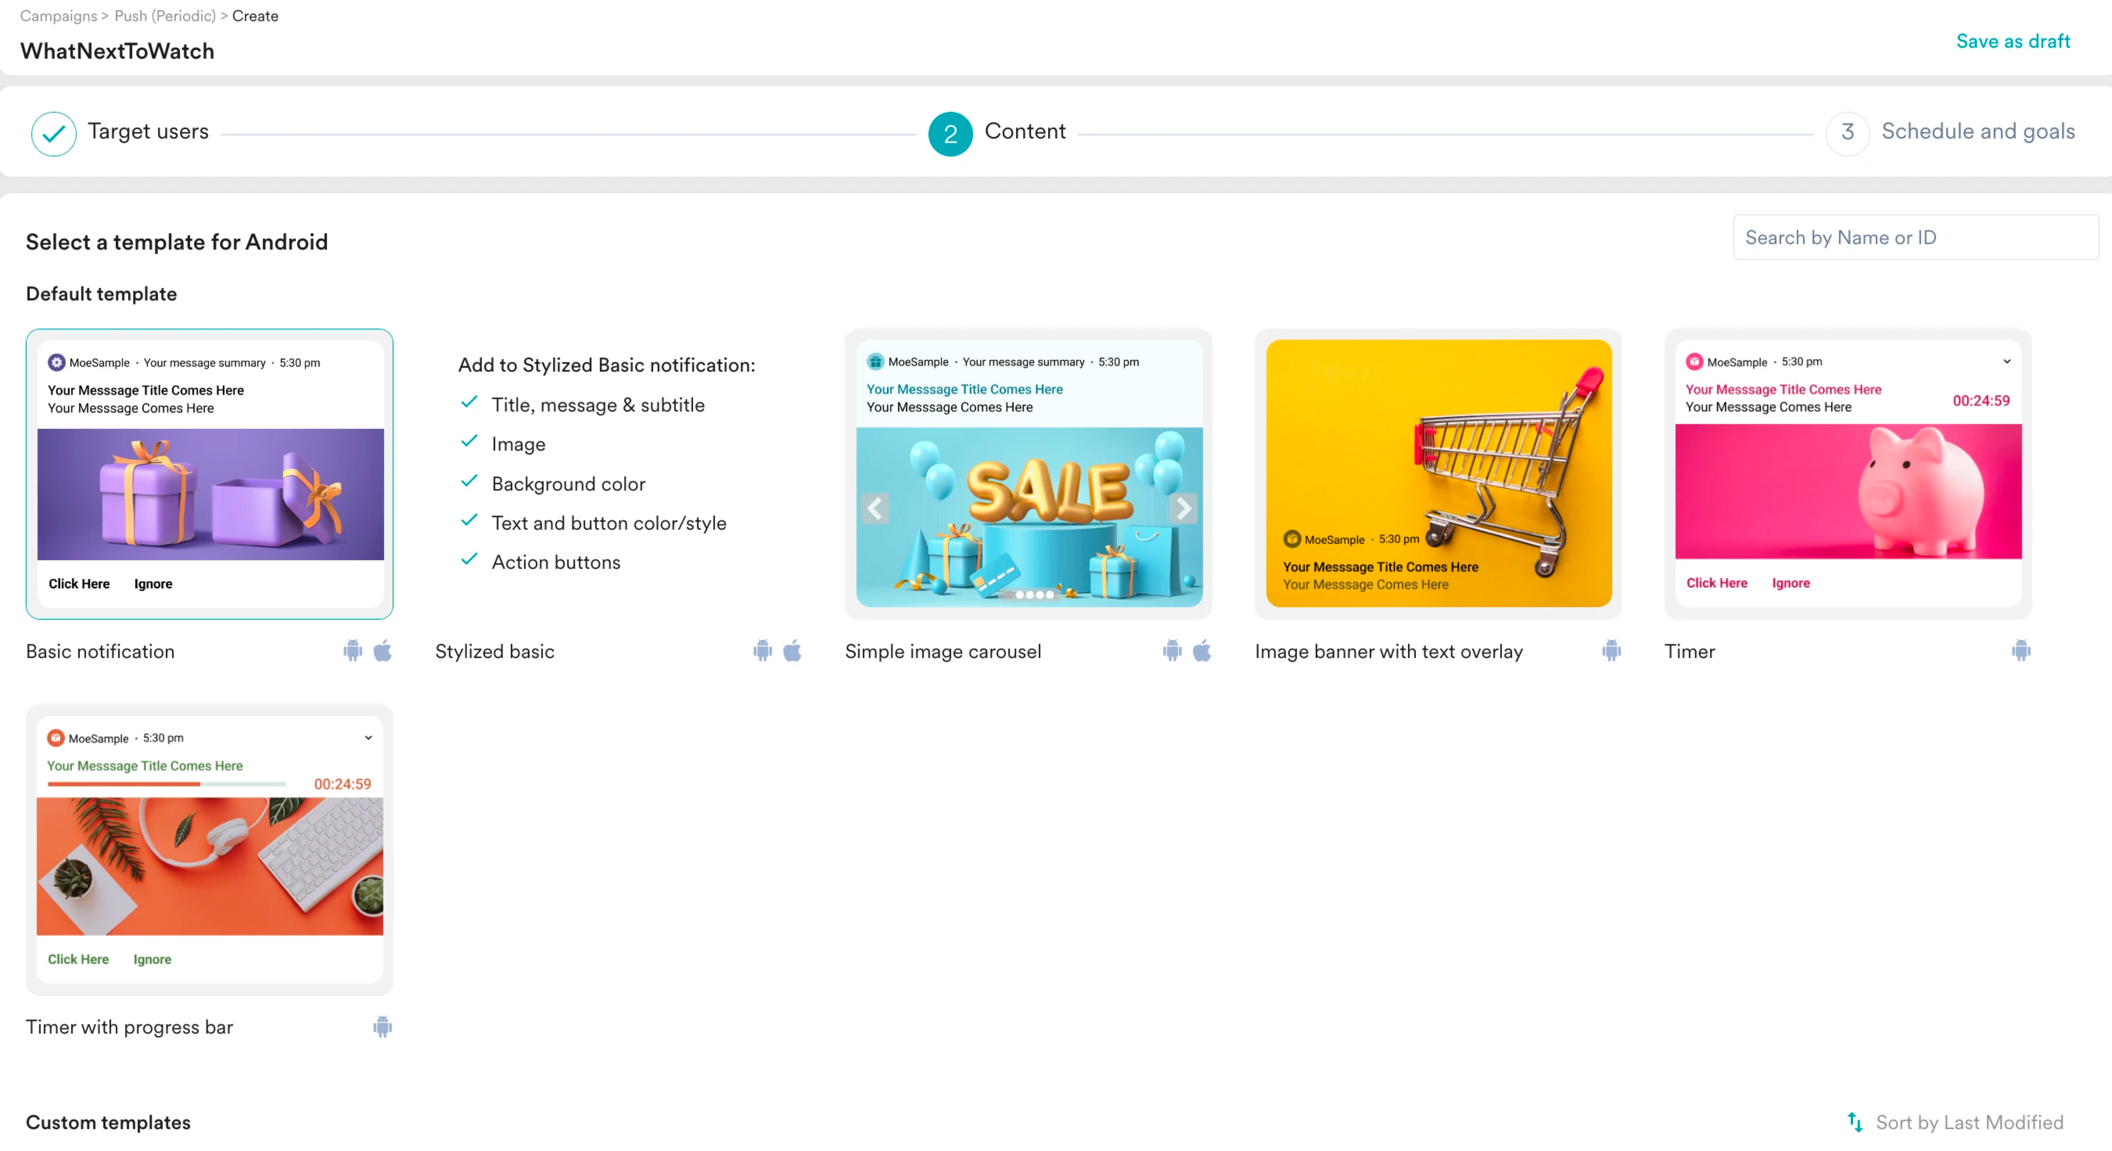Click carousel next arrow on SALE image
This screenshot has height=1151, width=2112.
(x=1183, y=509)
